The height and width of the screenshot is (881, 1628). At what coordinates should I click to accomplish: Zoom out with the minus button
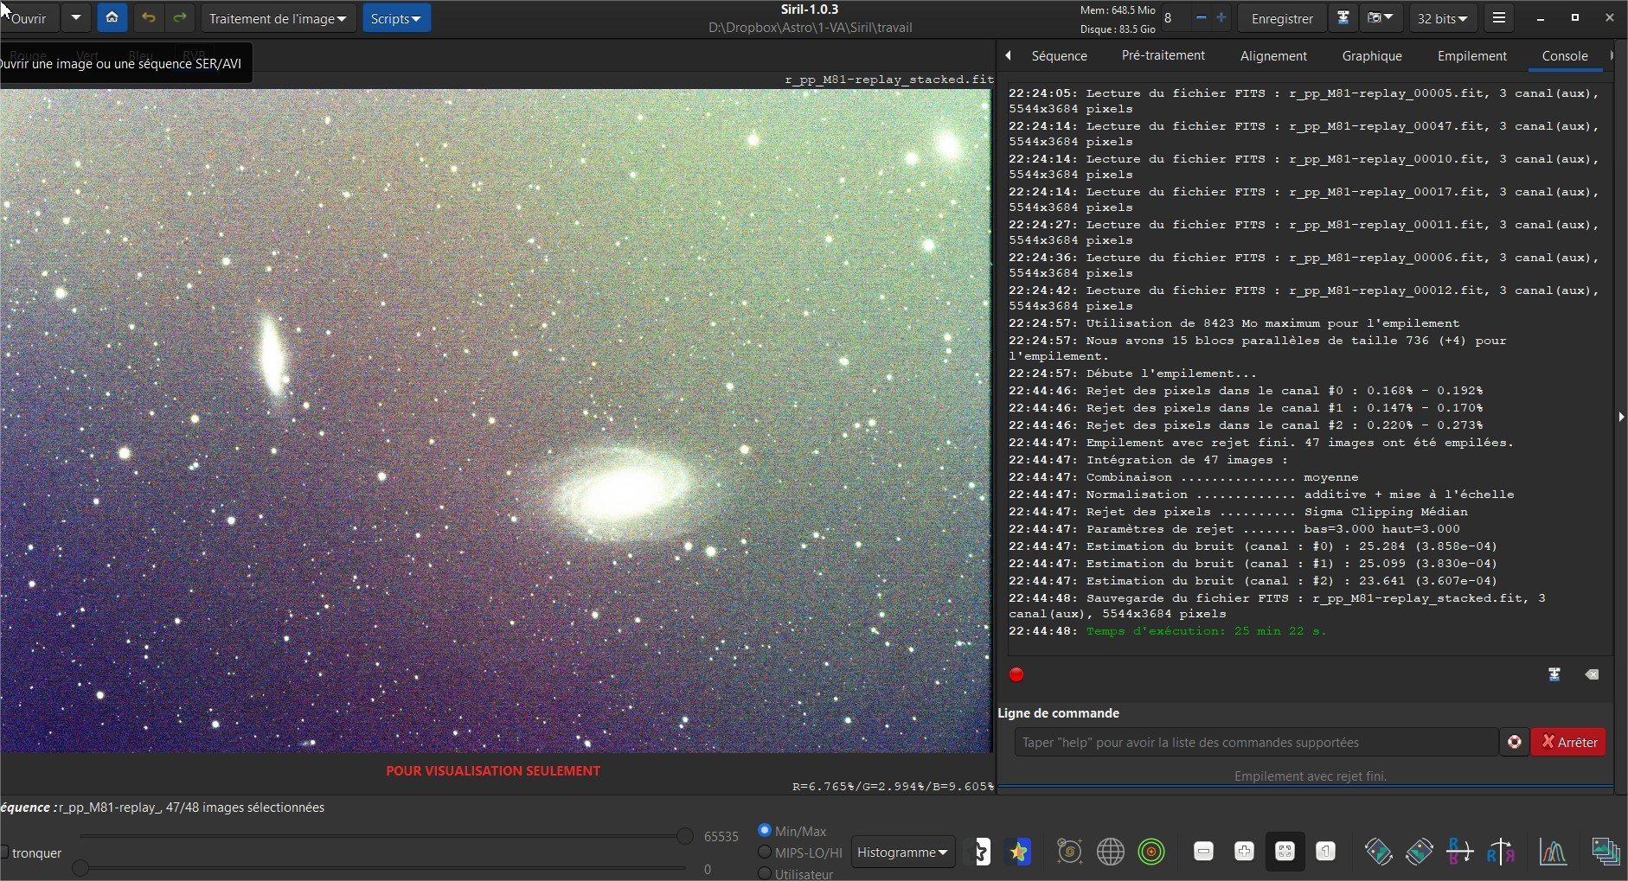[x=1203, y=852]
